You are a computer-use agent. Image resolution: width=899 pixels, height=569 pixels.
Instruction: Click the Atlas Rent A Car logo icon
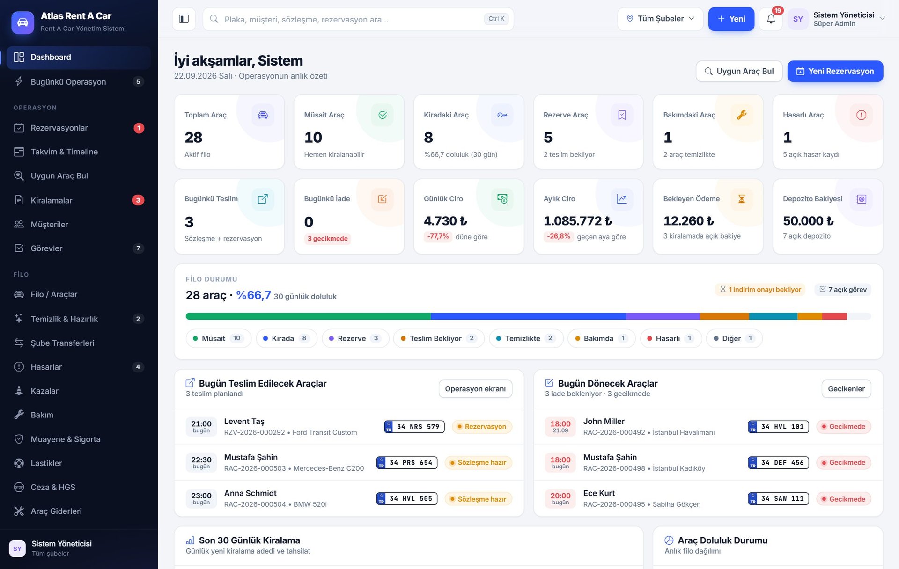point(22,22)
